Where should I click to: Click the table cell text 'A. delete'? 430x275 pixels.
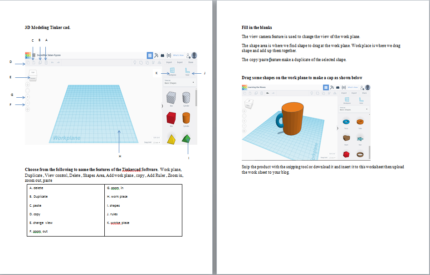click(x=36, y=188)
